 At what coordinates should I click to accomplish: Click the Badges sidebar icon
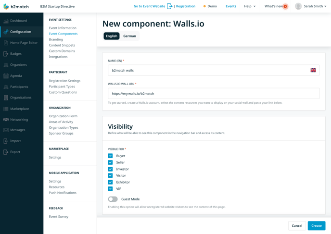pyautogui.click(x=6, y=54)
